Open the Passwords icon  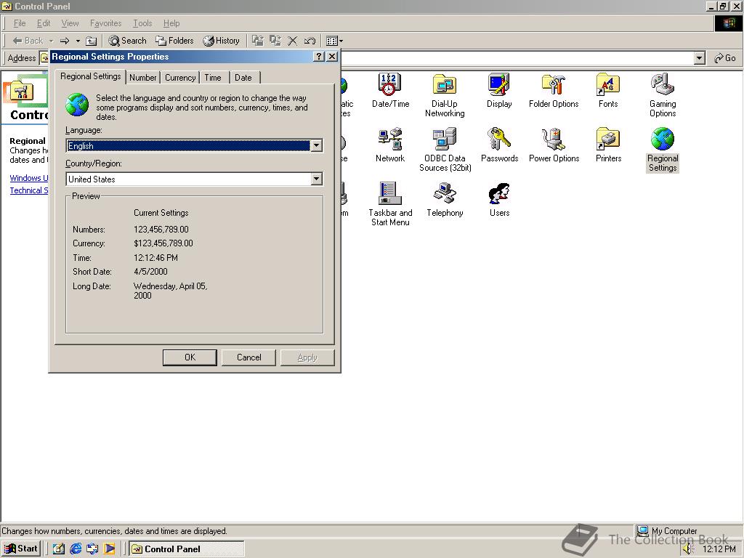point(499,145)
